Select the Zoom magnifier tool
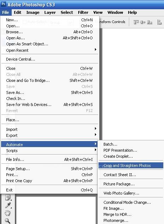Image resolution: width=164 pixels, height=224 pixels. coord(7,221)
